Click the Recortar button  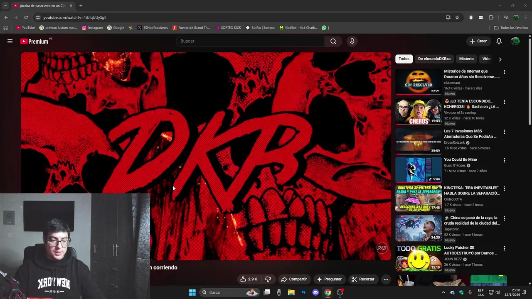363,279
